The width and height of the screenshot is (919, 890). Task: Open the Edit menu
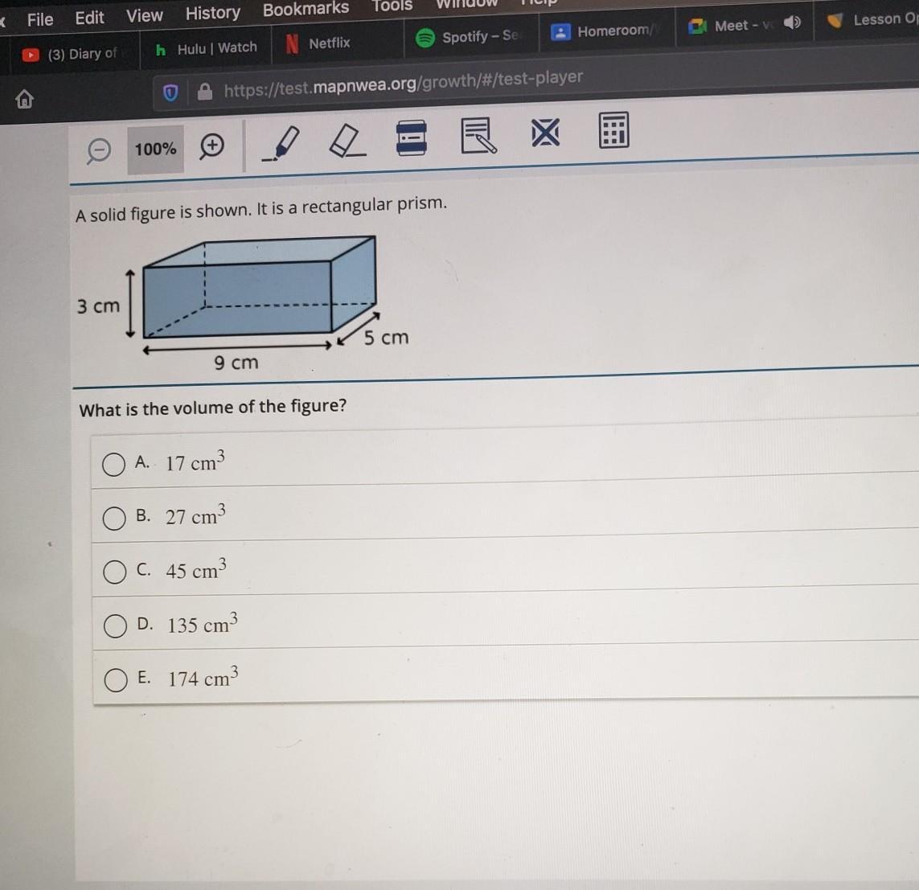coord(89,18)
